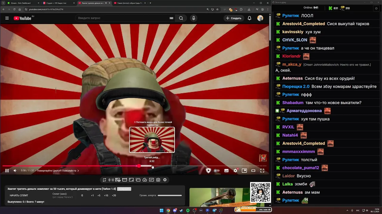Toggle the autoplay switch in the player
The width and height of the screenshot is (382, 214).
point(217,171)
